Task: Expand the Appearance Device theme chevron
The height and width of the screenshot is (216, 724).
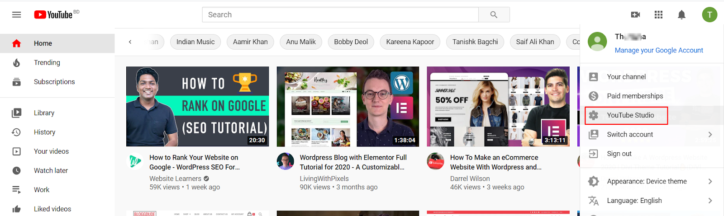Action: coord(710,181)
